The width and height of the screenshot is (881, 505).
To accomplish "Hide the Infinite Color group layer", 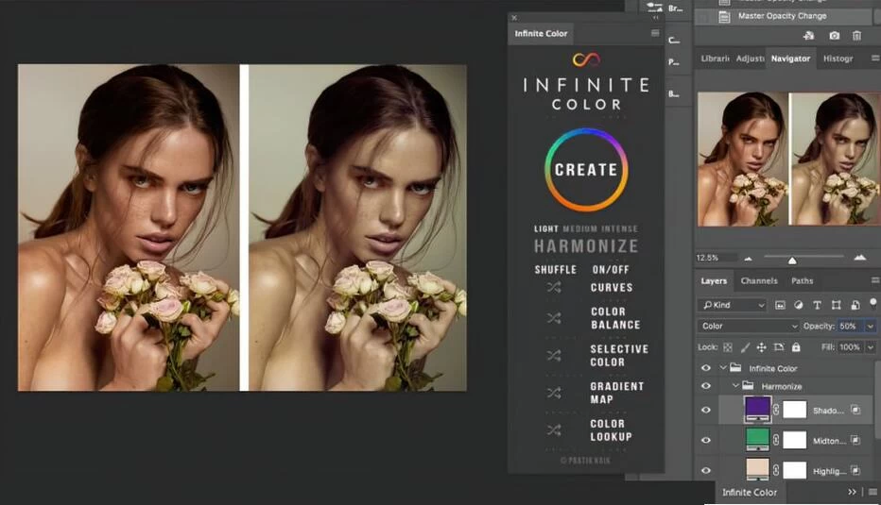I will (x=705, y=368).
